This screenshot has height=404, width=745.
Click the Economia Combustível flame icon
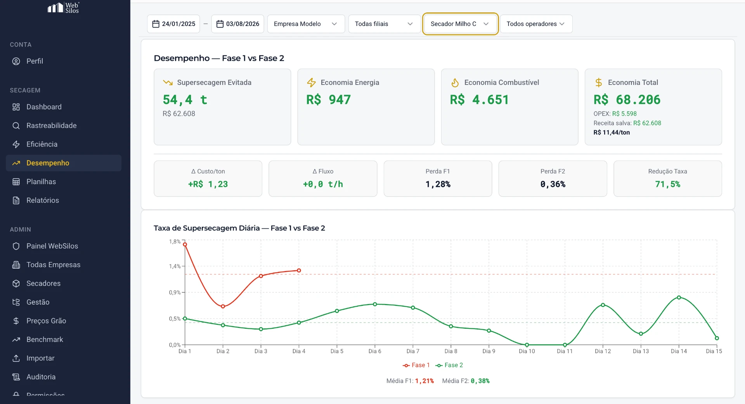click(x=455, y=83)
